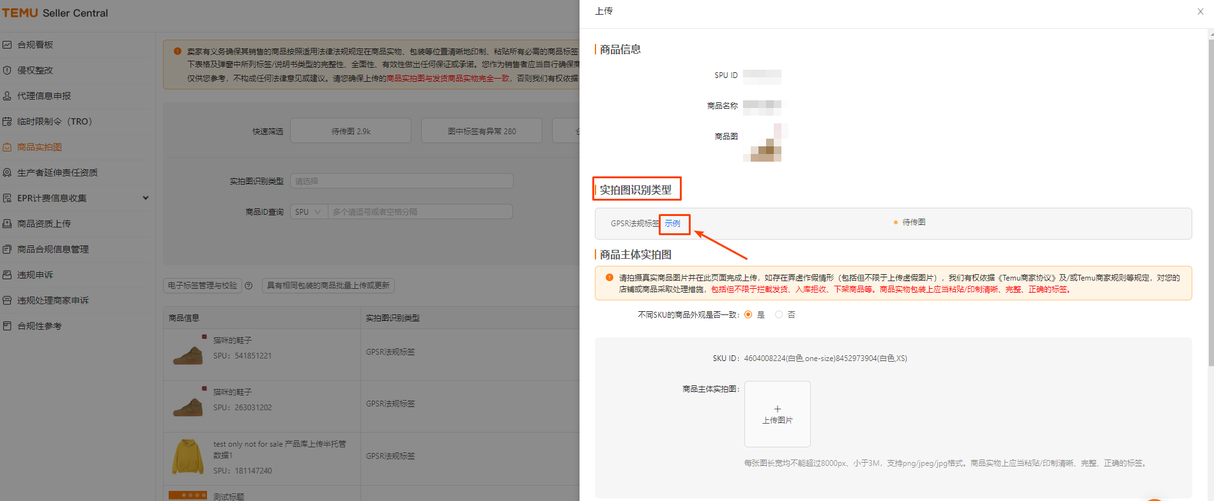Click 电子标签管理与校验 button
Viewport: 1214px width, 501px height.
[x=203, y=286]
